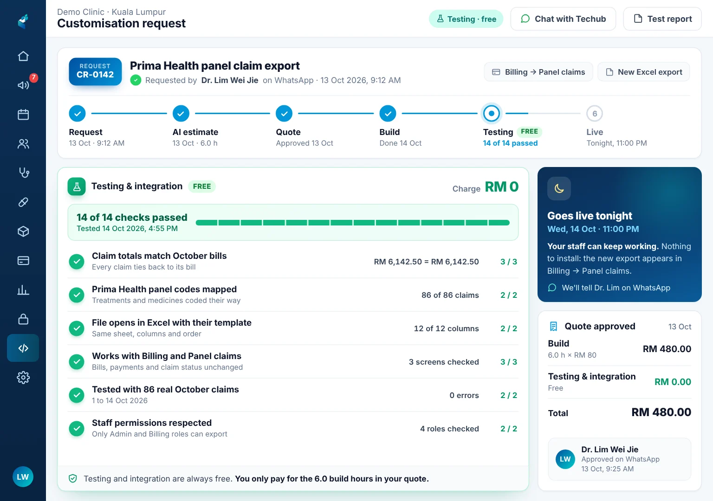The width and height of the screenshot is (713, 501).
Task: Click the moon icon on live card
Action: 559,189
